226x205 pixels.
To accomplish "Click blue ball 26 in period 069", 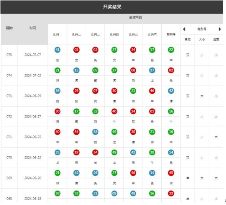I will (x=95, y=173).
